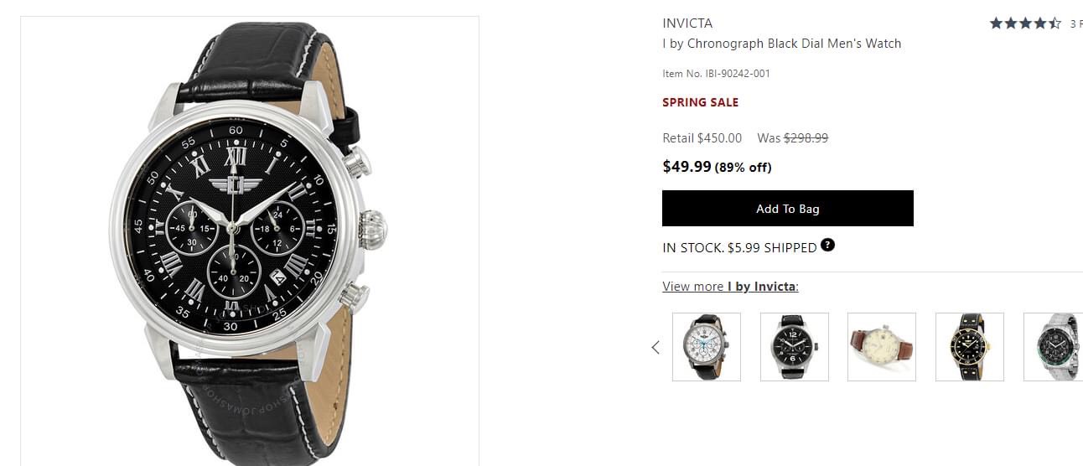Select the black dial watch with large numerals
The image size is (1083, 466).
[x=794, y=347]
